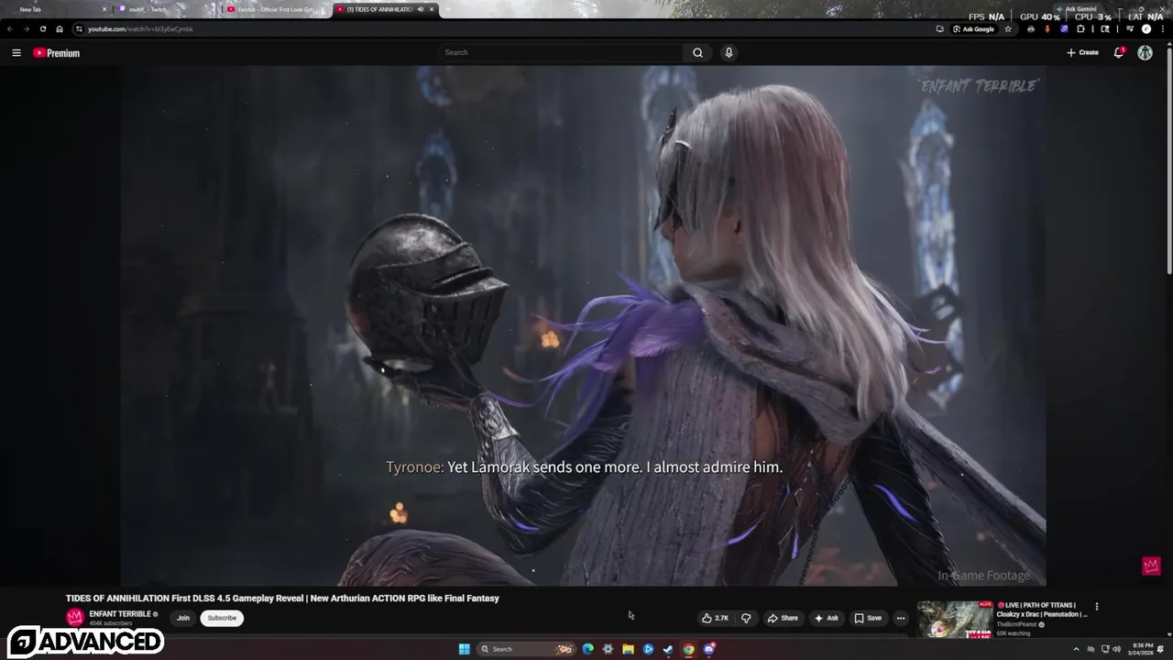1173x660 pixels.
Task: Like the video with thumbs up 2.7K
Action: point(715,618)
